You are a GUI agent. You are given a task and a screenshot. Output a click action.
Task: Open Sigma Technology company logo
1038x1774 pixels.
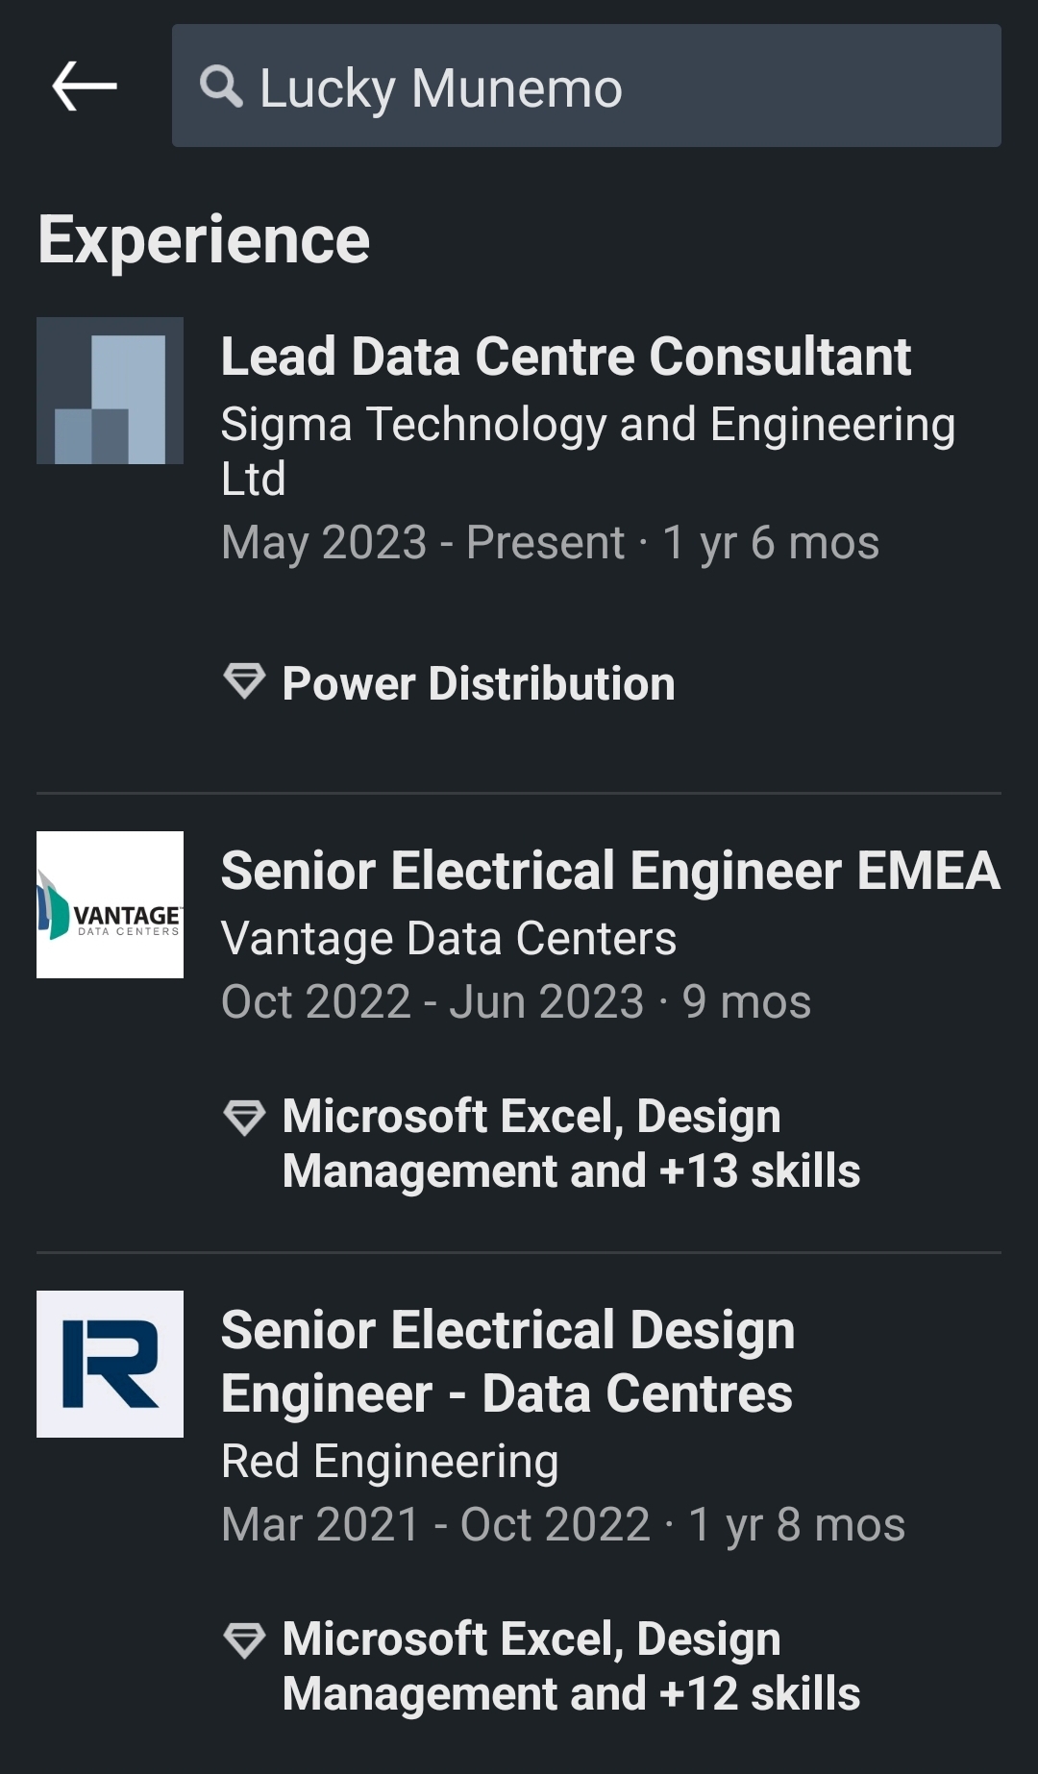[x=110, y=391]
